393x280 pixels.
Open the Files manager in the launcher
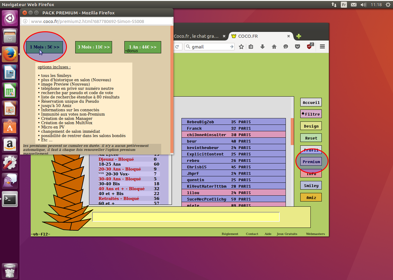(x=10, y=36)
